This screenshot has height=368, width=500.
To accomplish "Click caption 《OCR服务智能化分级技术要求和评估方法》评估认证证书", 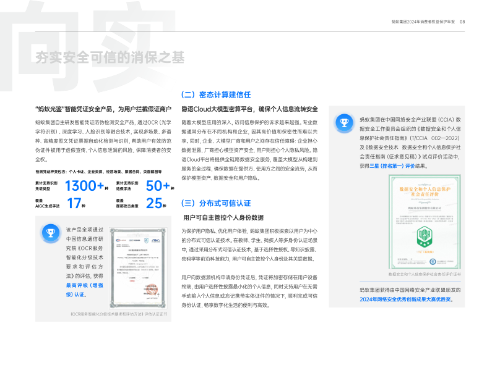I will [119, 314].
